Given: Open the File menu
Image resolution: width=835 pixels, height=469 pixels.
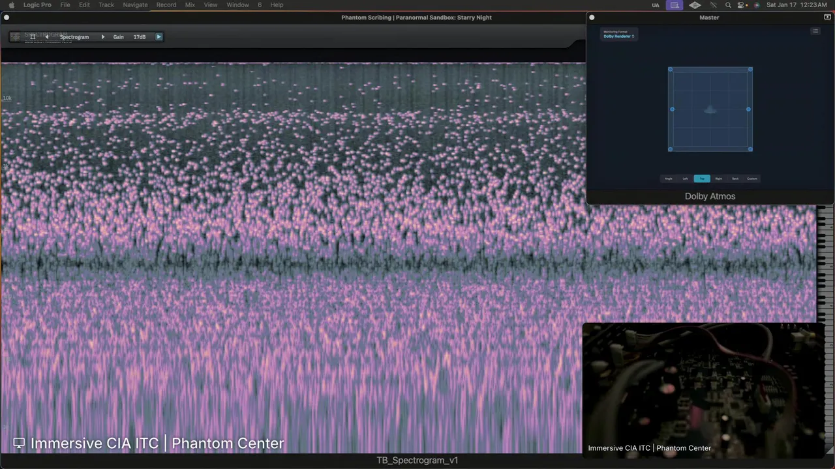Looking at the screenshot, I should pyautogui.click(x=65, y=5).
